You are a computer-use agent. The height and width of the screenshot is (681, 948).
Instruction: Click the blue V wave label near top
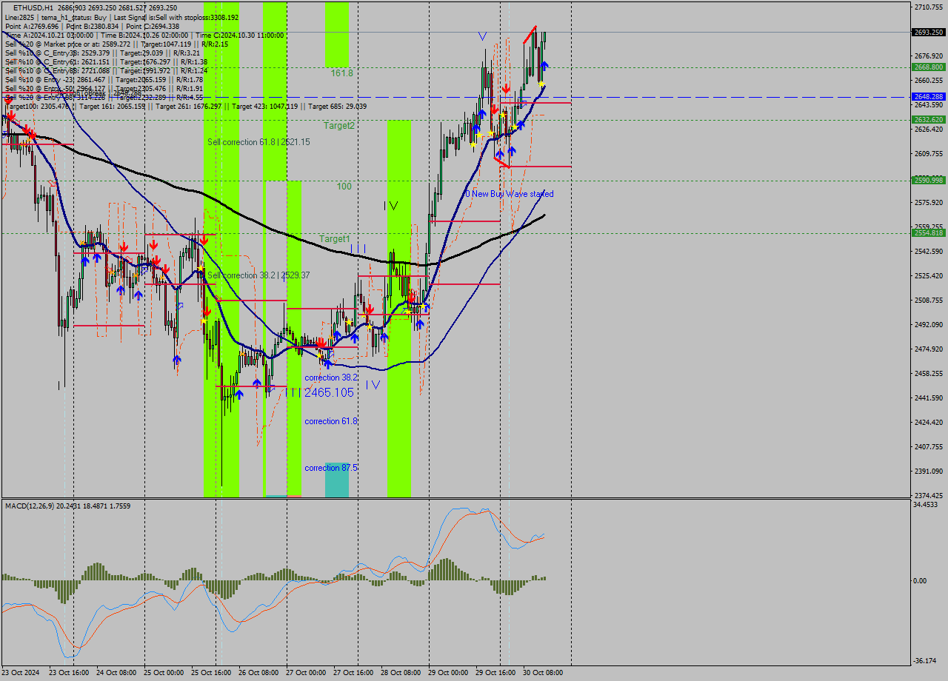(x=482, y=36)
